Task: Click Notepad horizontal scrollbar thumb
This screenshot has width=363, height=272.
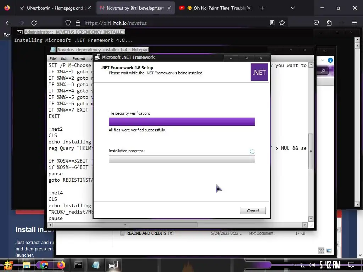Action: [125, 225]
